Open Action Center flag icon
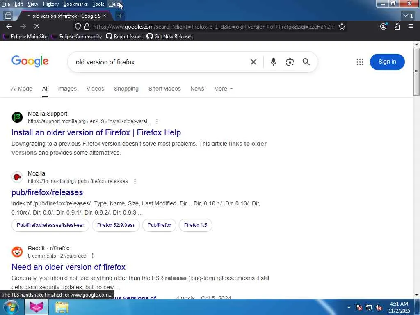420x315 pixels. 359,308
